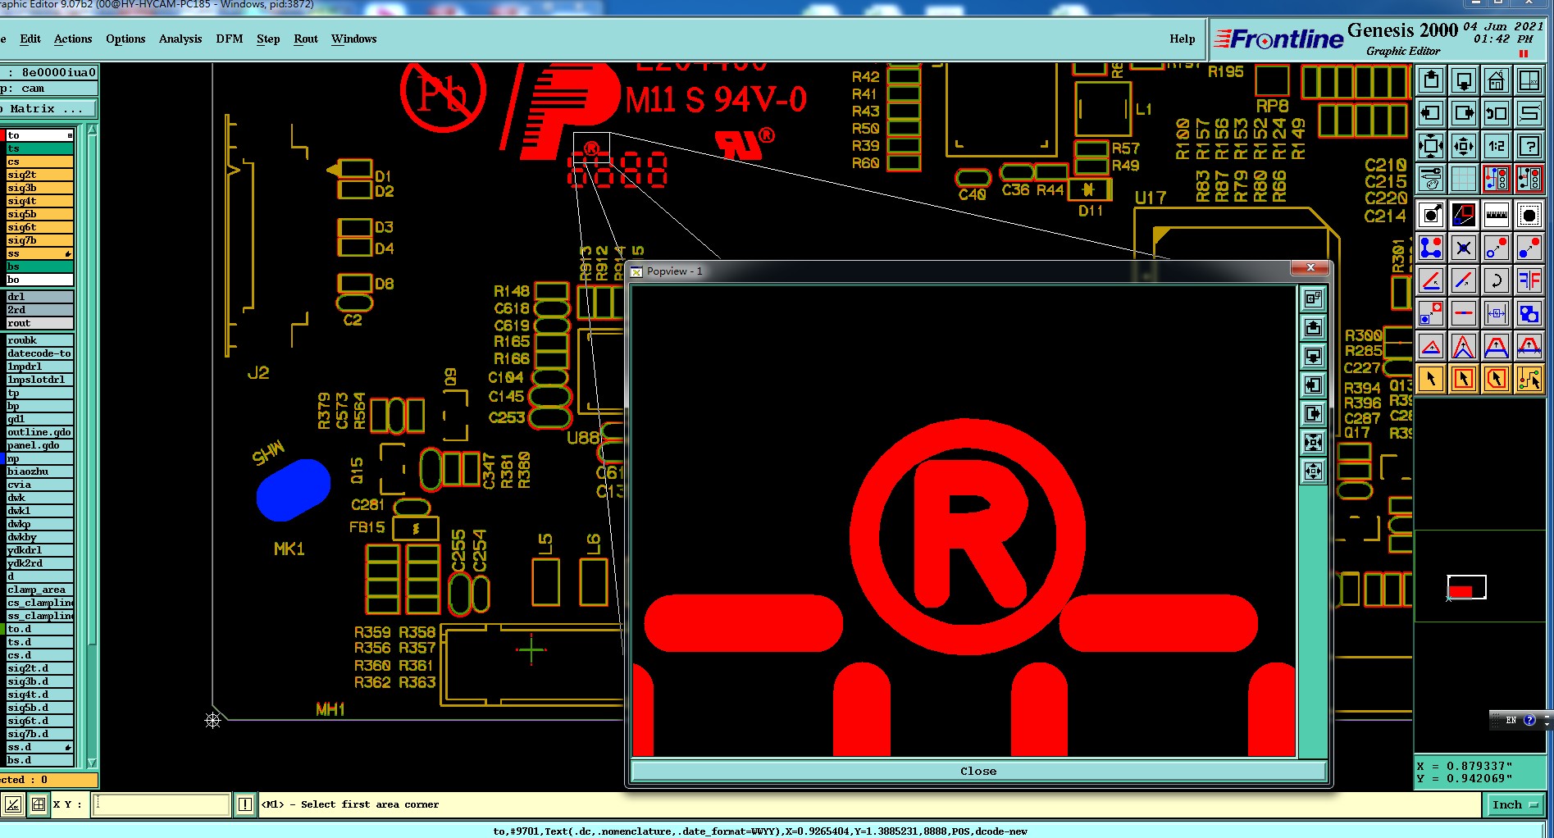Click the pan right icon in main toolbar
Image resolution: width=1554 pixels, height=838 pixels.
[1464, 113]
